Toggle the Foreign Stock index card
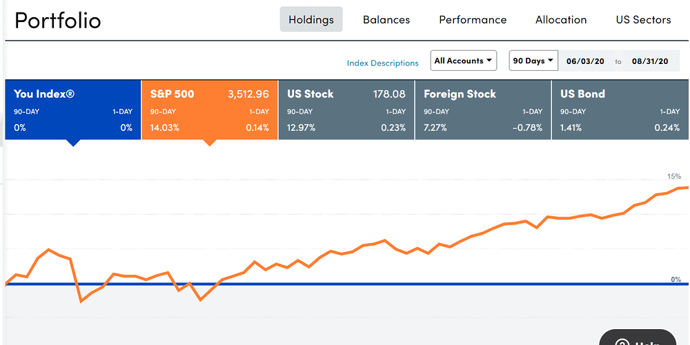Image resolution: width=690 pixels, height=345 pixels. (483, 109)
